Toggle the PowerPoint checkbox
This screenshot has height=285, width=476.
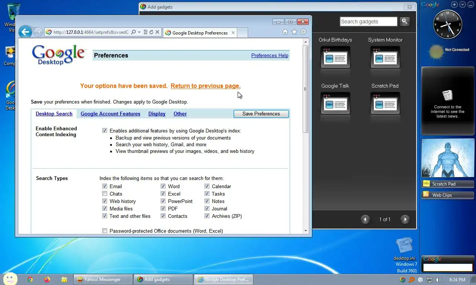coord(163,201)
